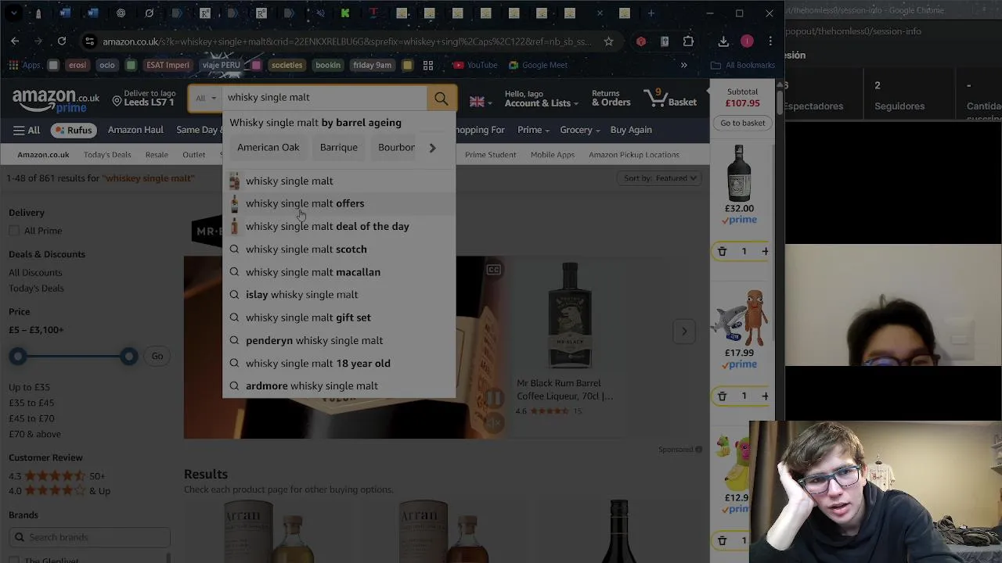Open the Basket cart icon
The image size is (1002, 563).
coord(670,99)
